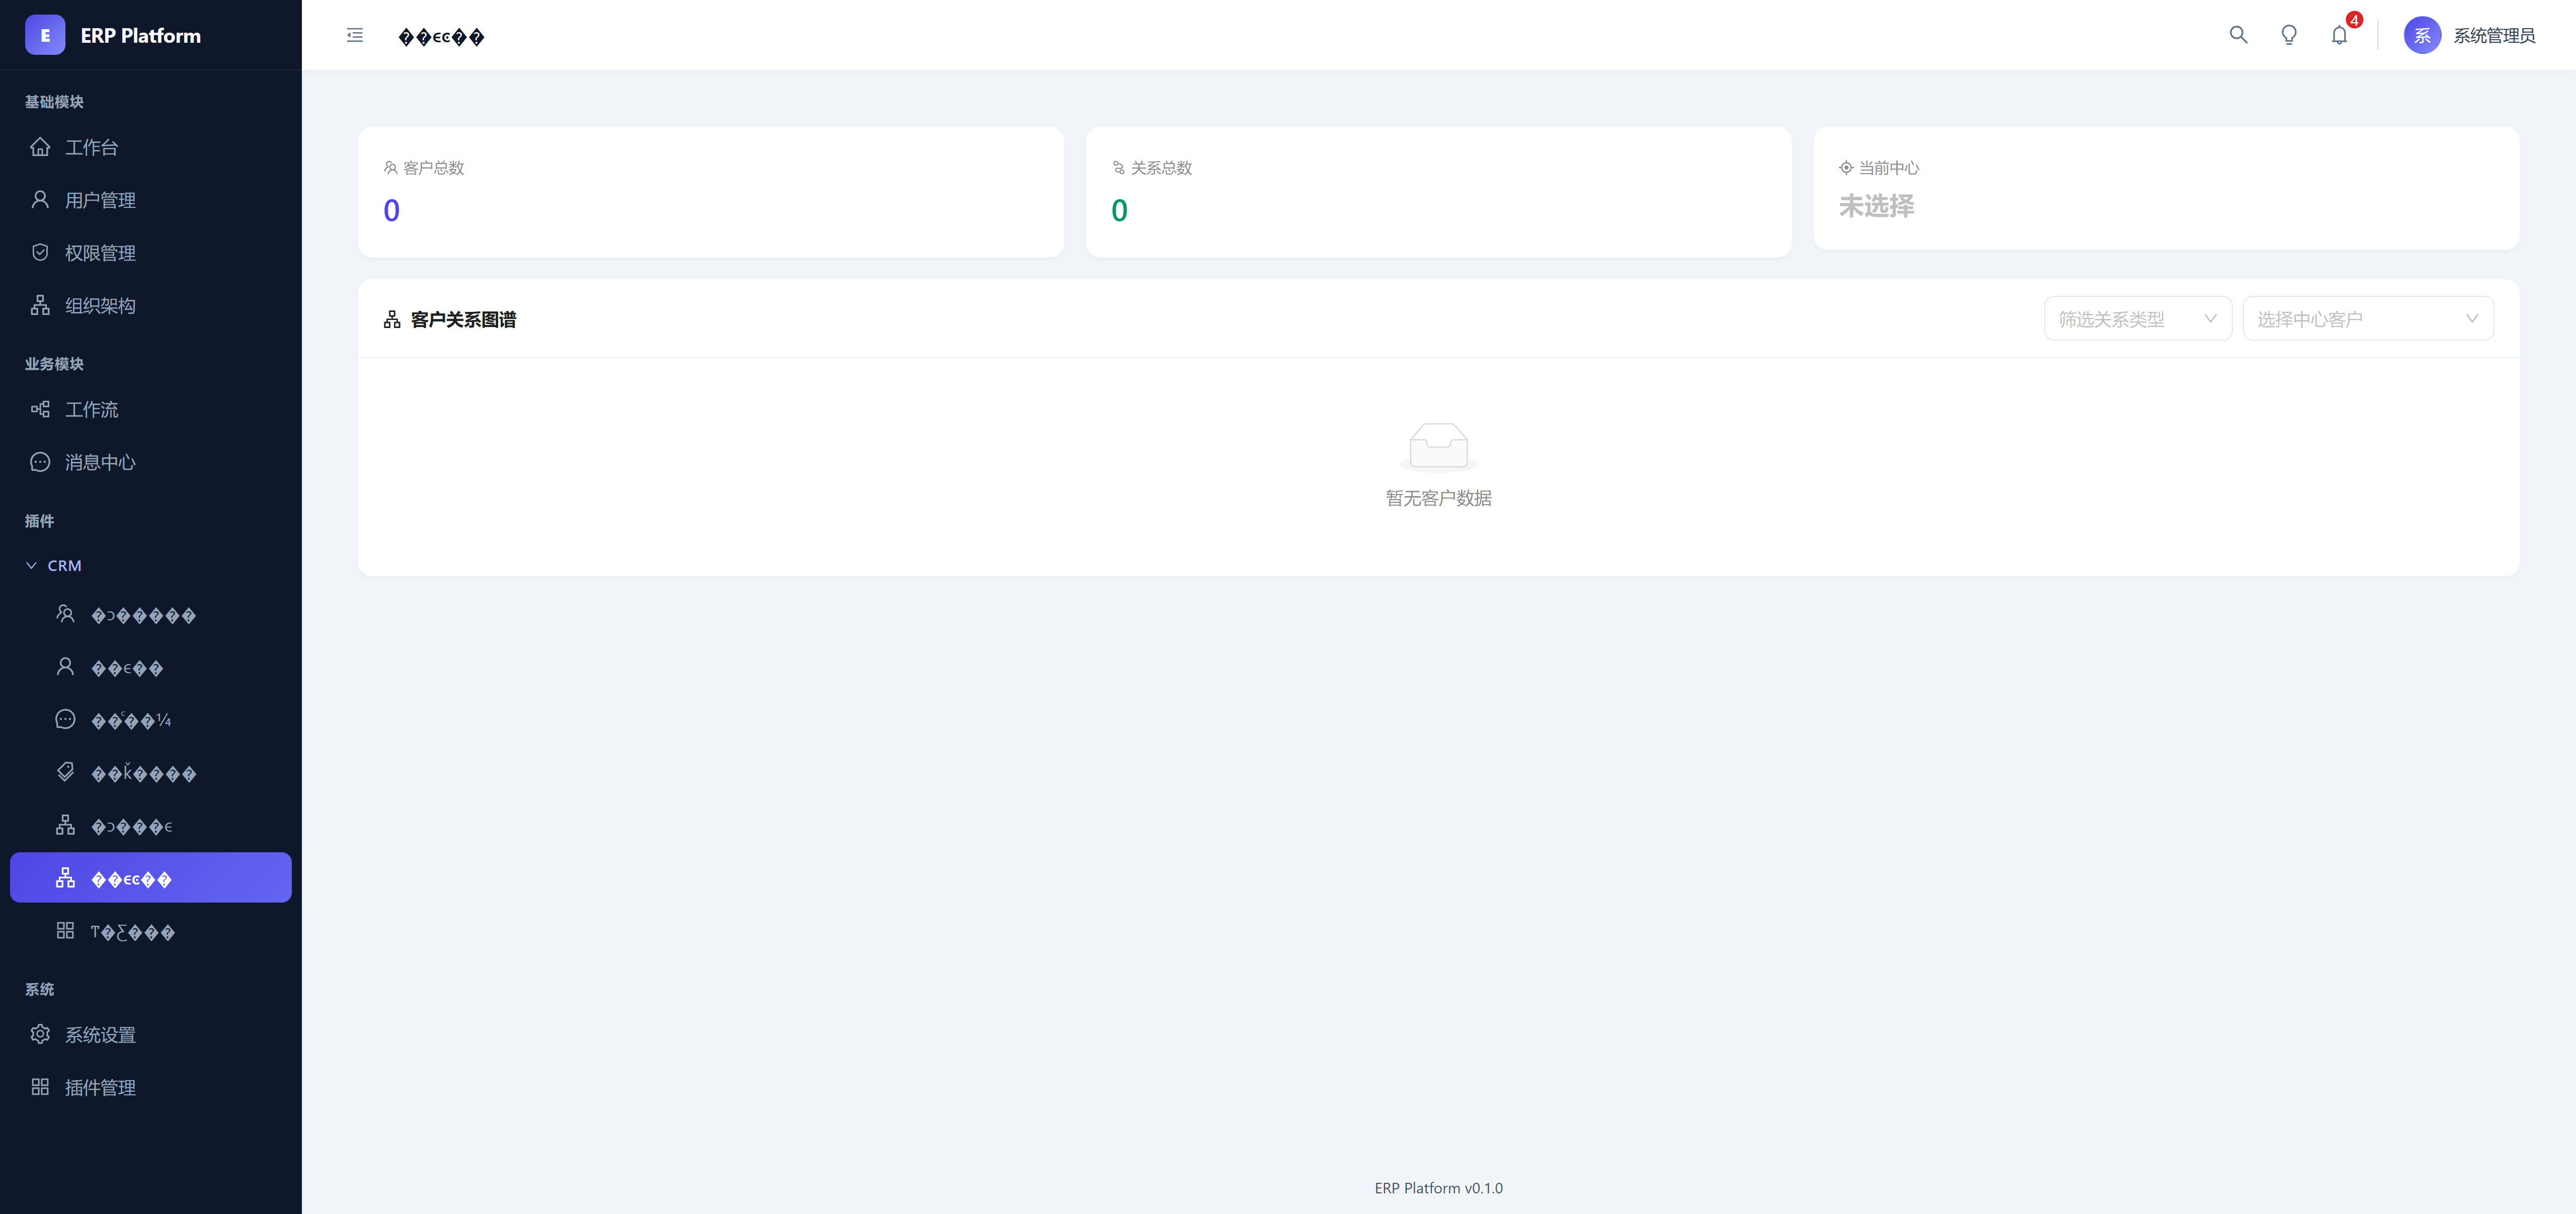Click the 工作台 home icon
Image resolution: width=2576 pixels, height=1214 pixels.
pos(40,147)
